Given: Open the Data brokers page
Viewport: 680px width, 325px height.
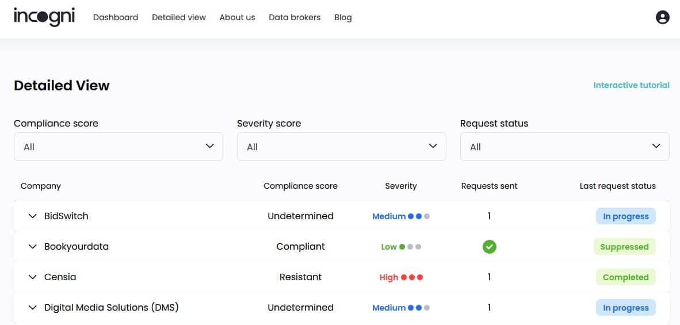Looking at the screenshot, I should pyautogui.click(x=295, y=17).
